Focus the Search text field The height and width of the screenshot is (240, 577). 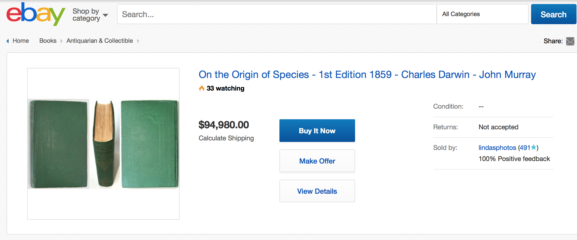coord(277,14)
